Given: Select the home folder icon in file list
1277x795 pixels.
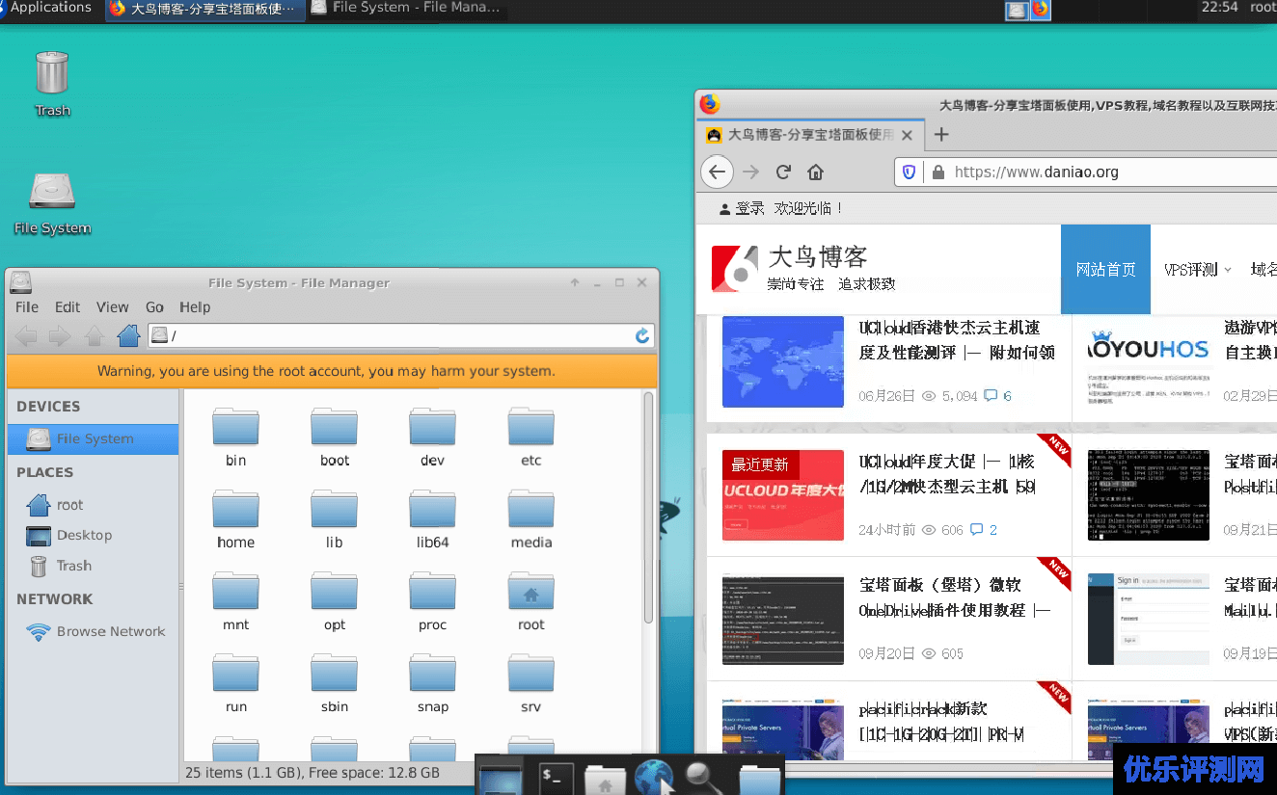Looking at the screenshot, I should (x=236, y=518).
